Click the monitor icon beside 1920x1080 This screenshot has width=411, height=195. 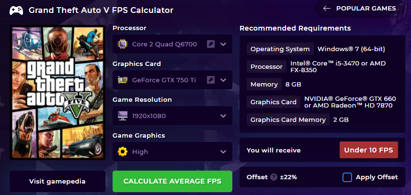[123, 116]
